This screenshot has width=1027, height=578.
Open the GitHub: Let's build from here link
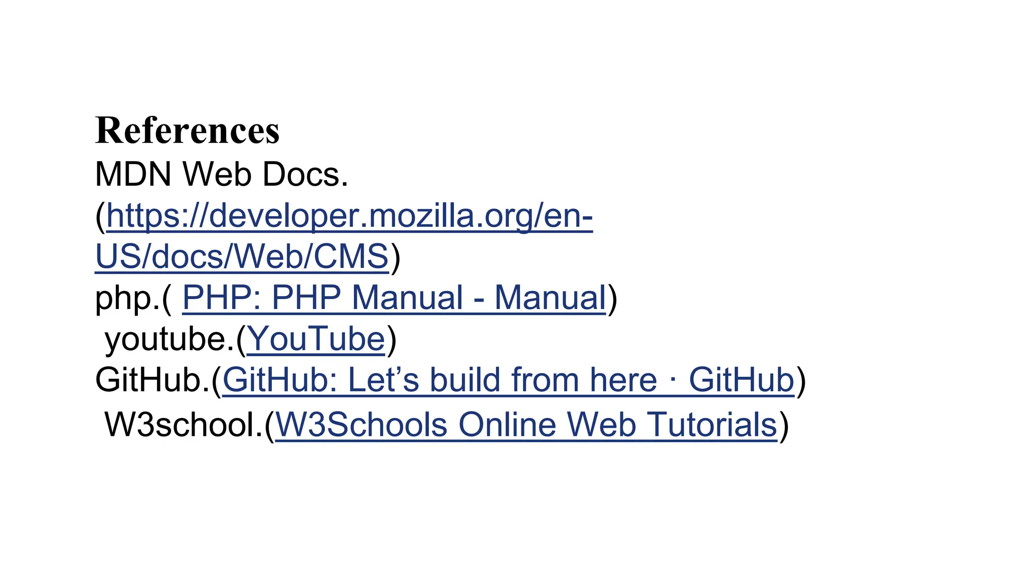(508, 380)
